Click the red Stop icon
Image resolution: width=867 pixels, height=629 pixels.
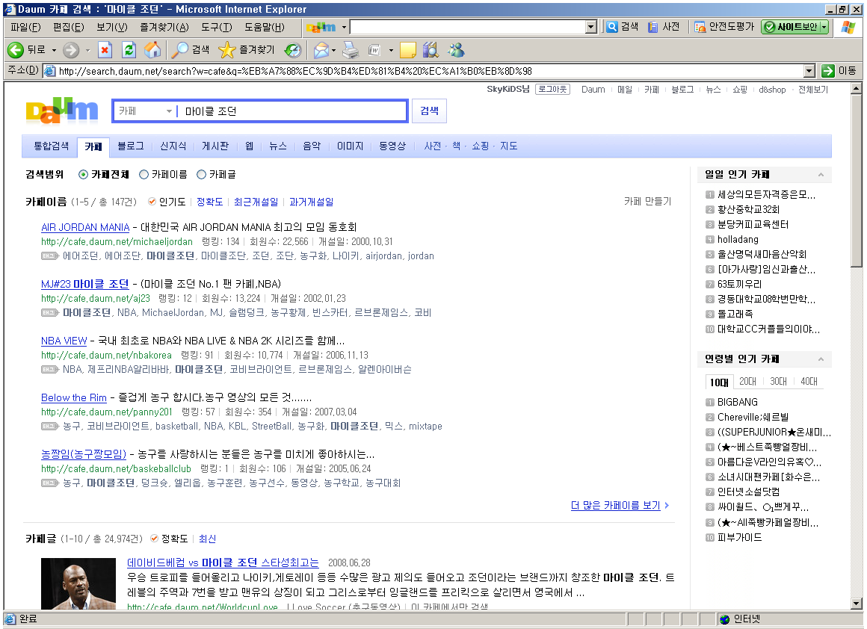(x=105, y=50)
